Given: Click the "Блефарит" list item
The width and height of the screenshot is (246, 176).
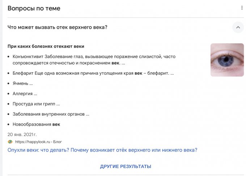Looking at the screenshot, I should 24,73.
